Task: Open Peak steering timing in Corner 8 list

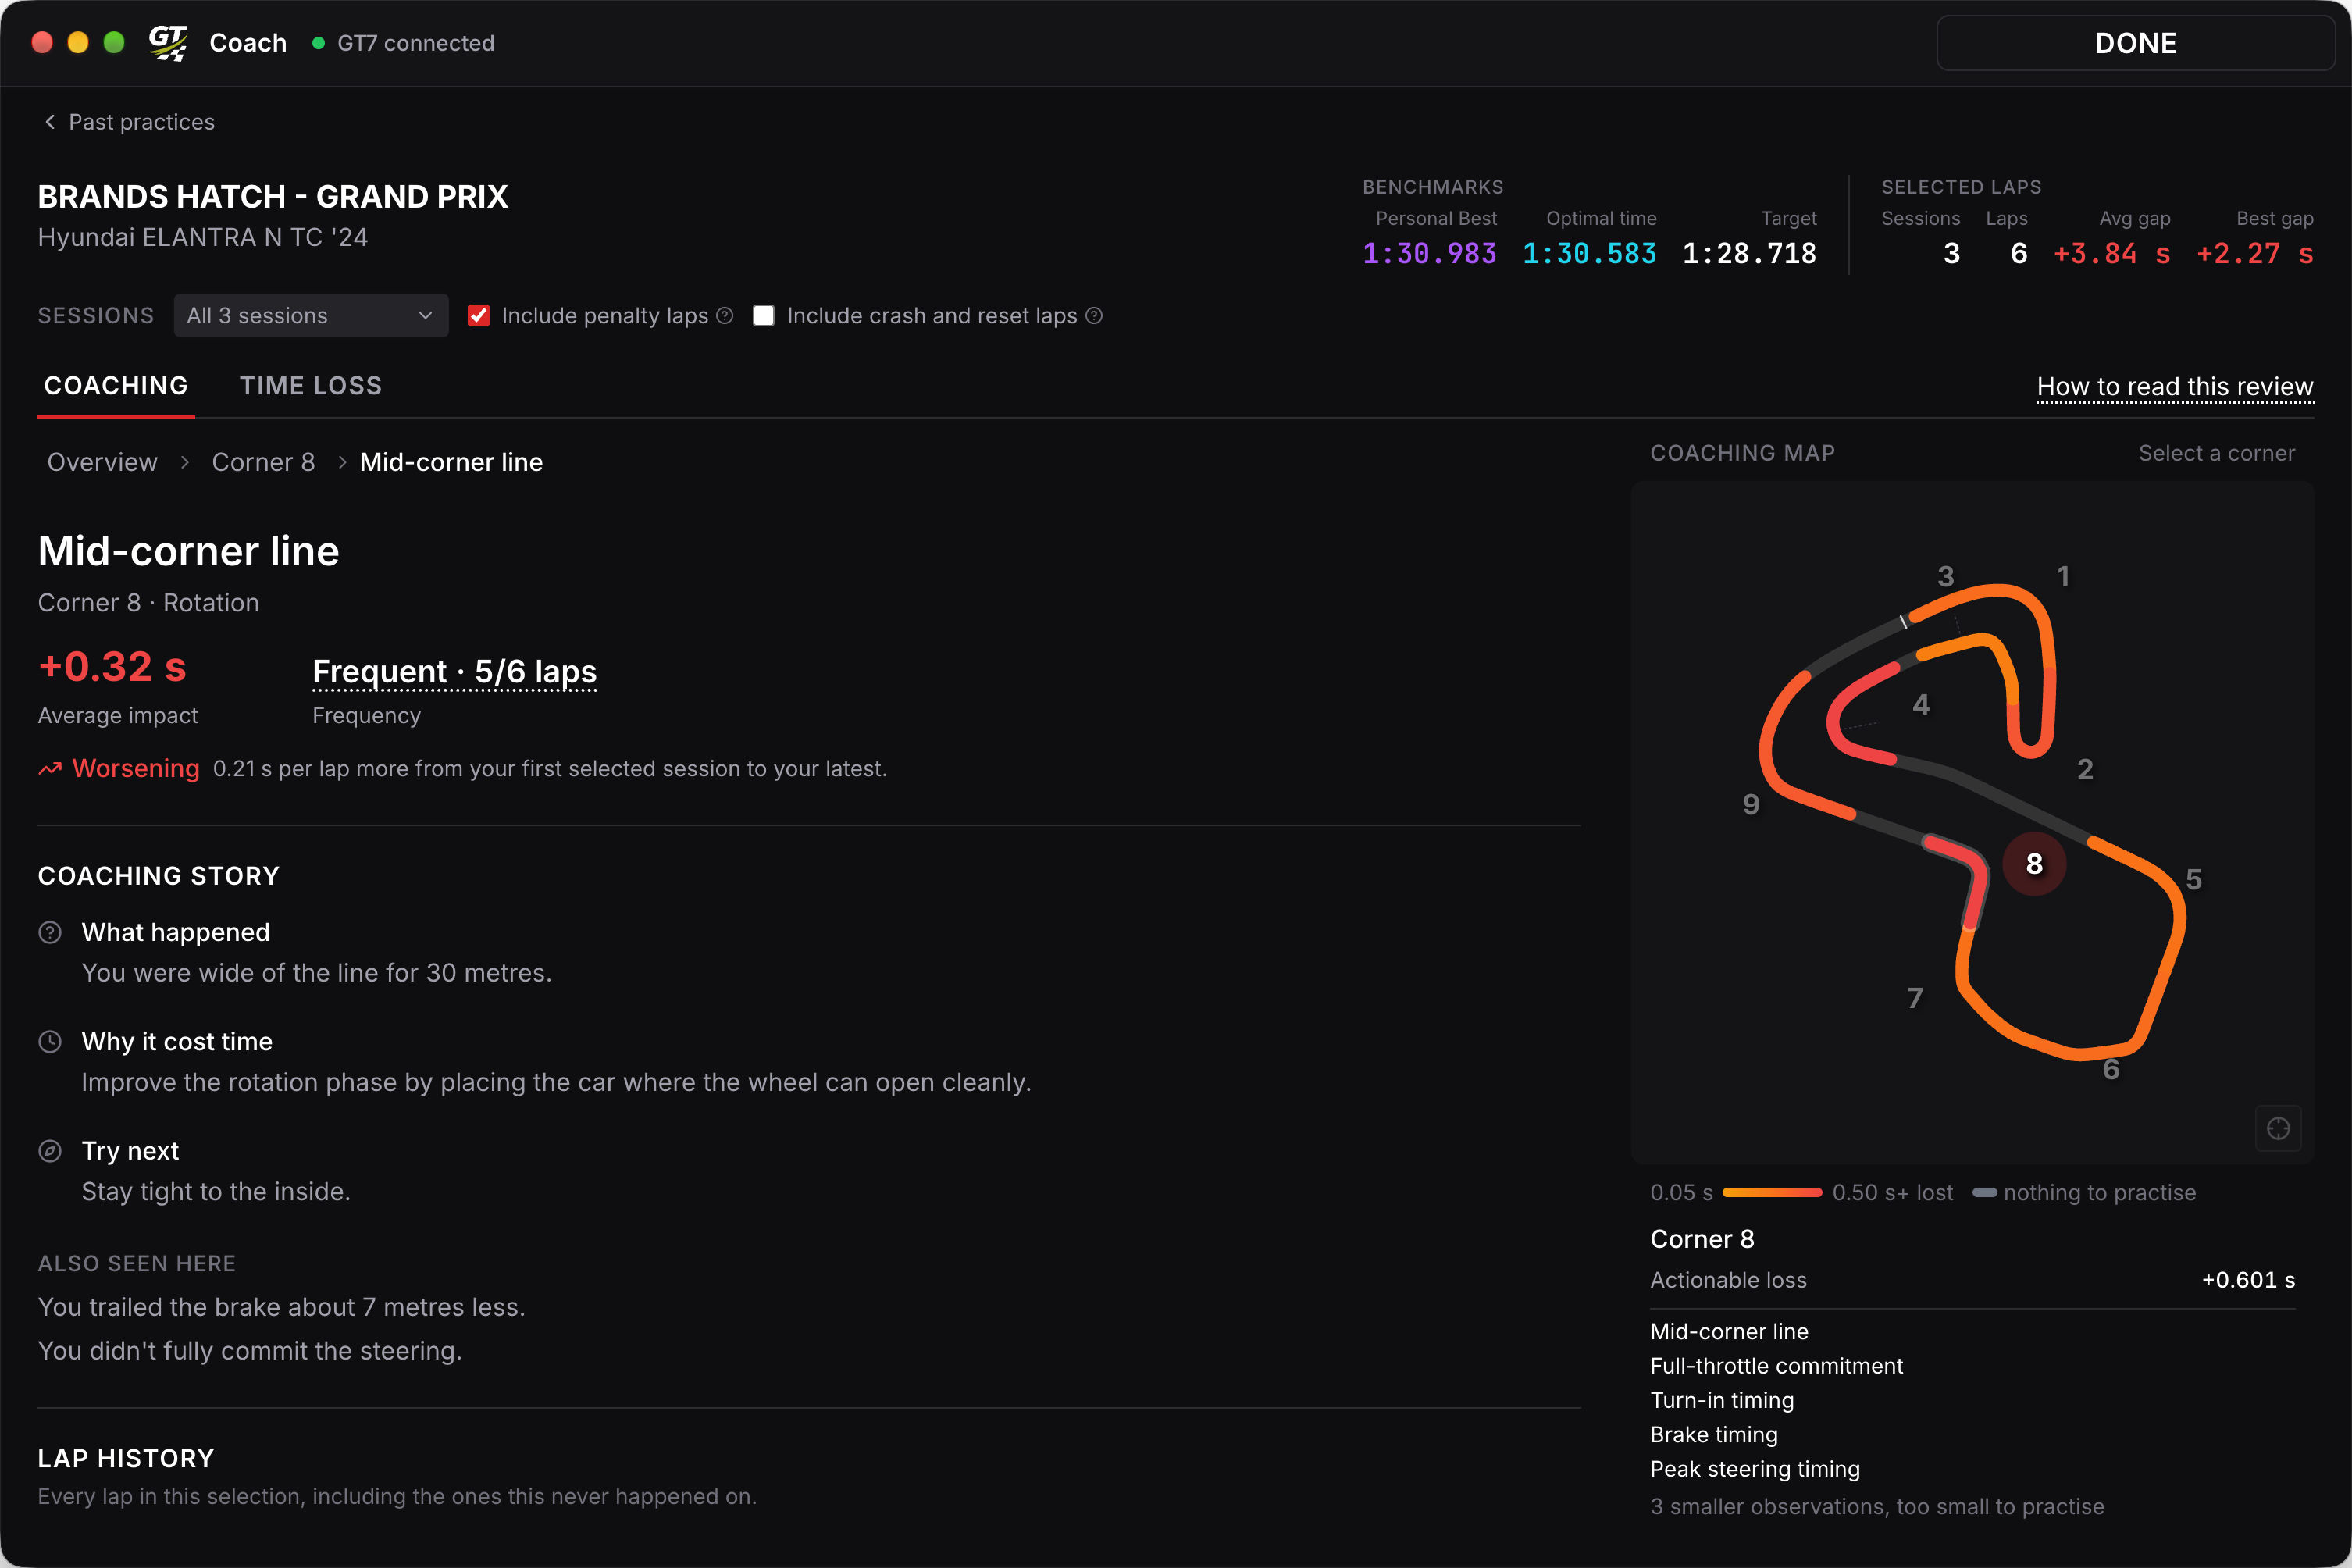Action: coord(1755,1469)
